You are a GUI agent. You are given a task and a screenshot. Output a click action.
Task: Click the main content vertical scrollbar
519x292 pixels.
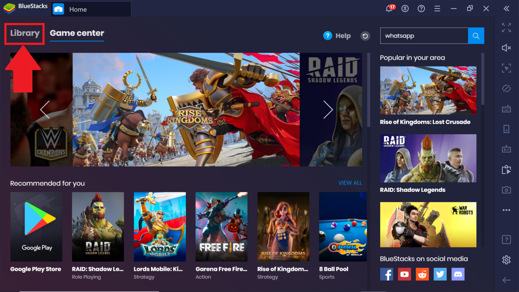click(369, 90)
